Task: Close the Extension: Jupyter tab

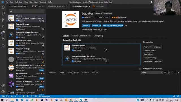Action: [89, 6]
